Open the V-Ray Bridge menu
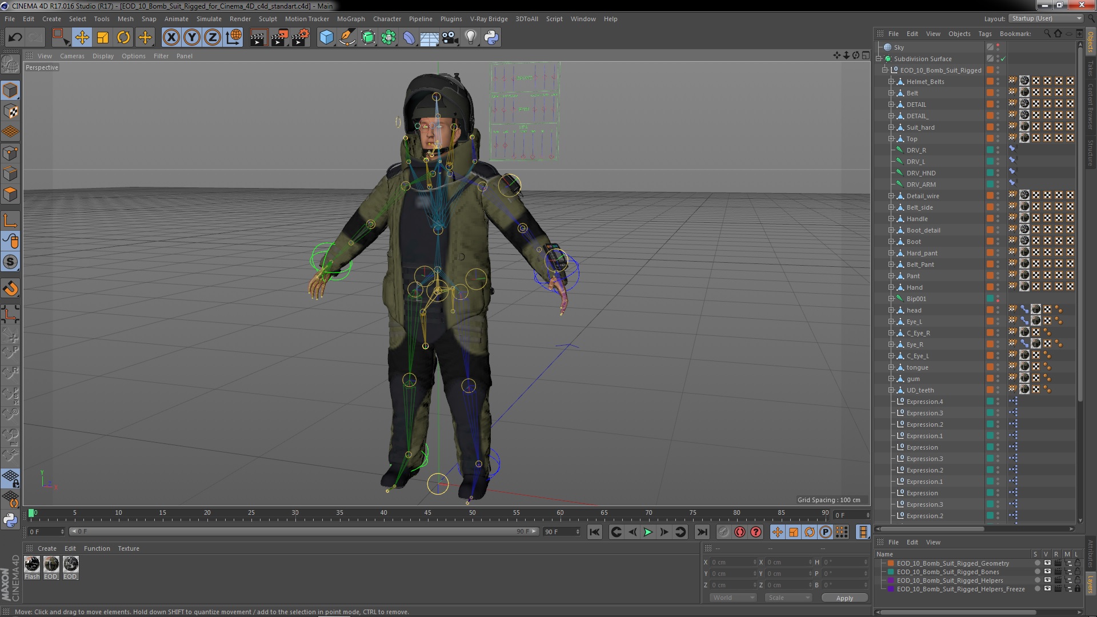Viewport: 1097px width, 617px height. coord(489,19)
